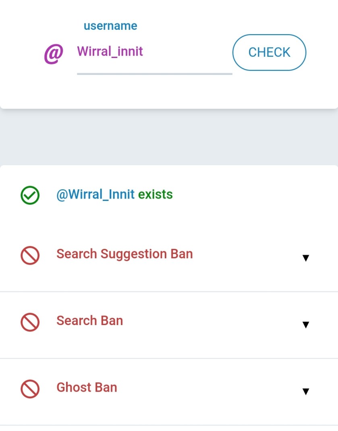Image resolution: width=338 pixels, height=431 pixels.
Task: Click the red prohibited icon beside Search Ban
Action: coord(30,322)
